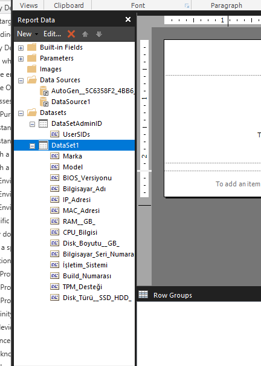Select the IP_Adresi field
The height and width of the screenshot is (366, 261).
(x=77, y=200)
